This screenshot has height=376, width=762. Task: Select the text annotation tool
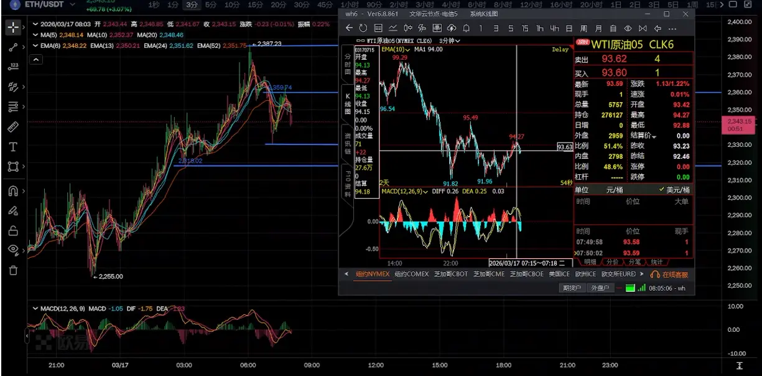[13, 147]
